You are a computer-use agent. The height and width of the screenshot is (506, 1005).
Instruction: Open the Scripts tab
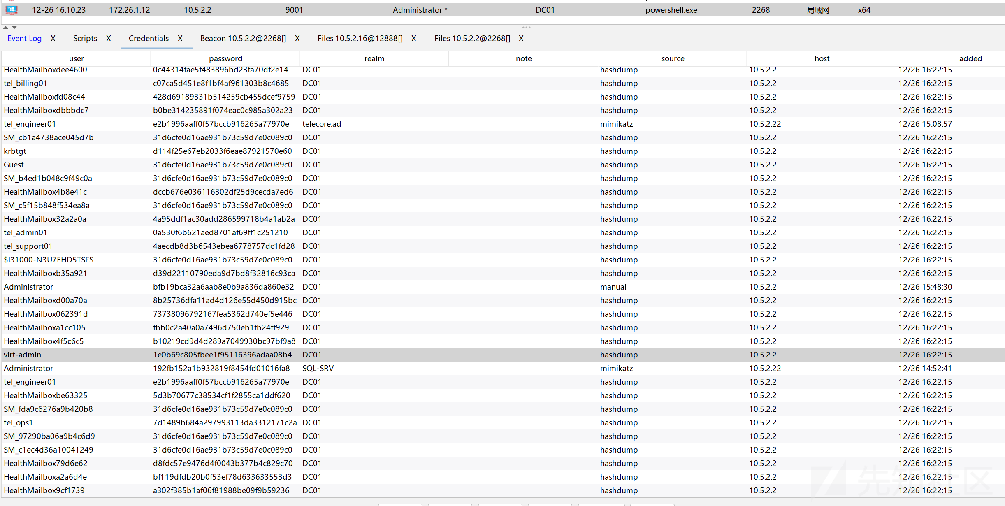(x=85, y=38)
